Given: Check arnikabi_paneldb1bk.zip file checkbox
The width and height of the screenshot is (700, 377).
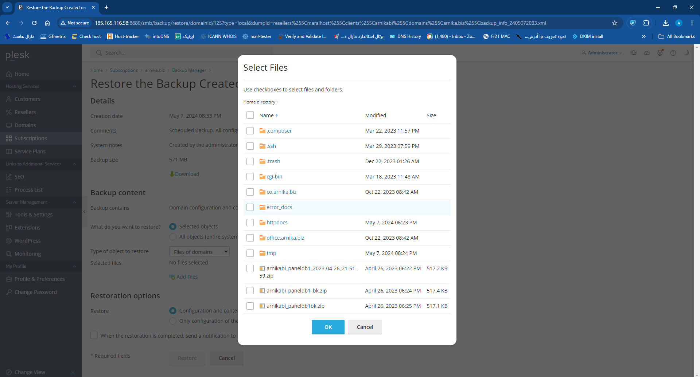Looking at the screenshot, I should pos(250,306).
